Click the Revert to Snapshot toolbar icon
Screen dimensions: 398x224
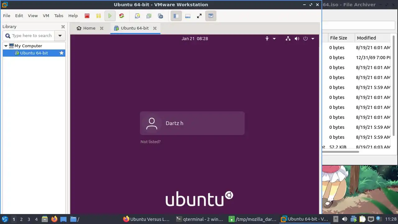tap(149, 16)
